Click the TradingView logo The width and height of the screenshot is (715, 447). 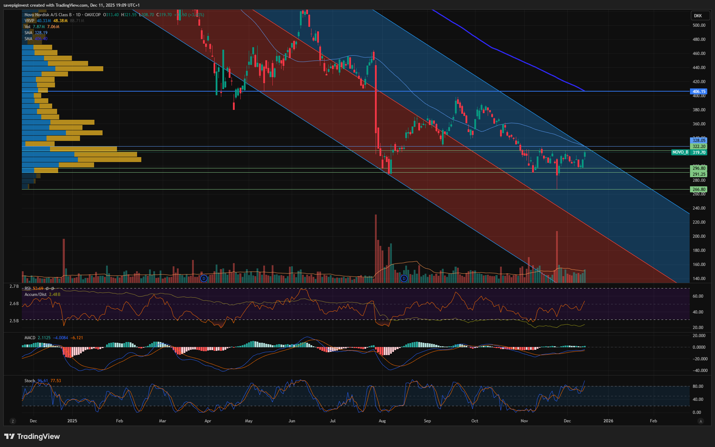click(32, 436)
